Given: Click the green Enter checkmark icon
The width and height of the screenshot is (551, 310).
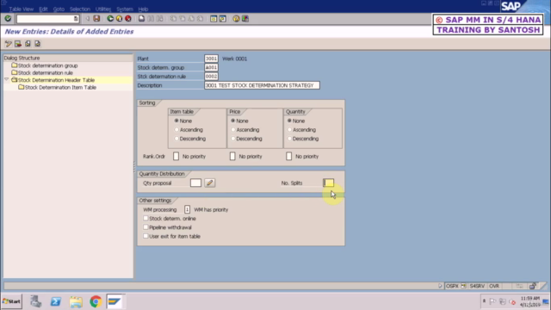Looking at the screenshot, I should click(8, 19).
